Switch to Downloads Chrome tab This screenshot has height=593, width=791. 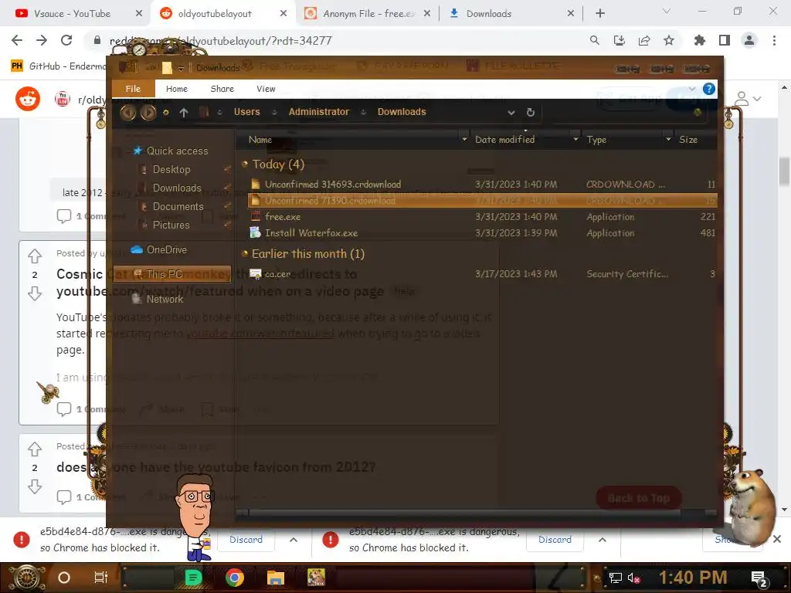click(x=511, y=14)
